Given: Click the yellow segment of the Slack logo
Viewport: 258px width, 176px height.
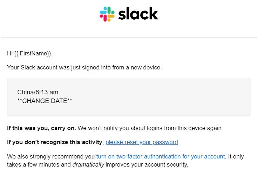Looking at the screenshot, I should (111, 18).
